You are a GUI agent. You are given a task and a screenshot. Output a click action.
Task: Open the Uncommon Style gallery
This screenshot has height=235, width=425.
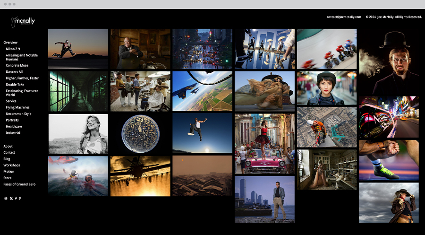pyautogui.click(x=18, y=113)
